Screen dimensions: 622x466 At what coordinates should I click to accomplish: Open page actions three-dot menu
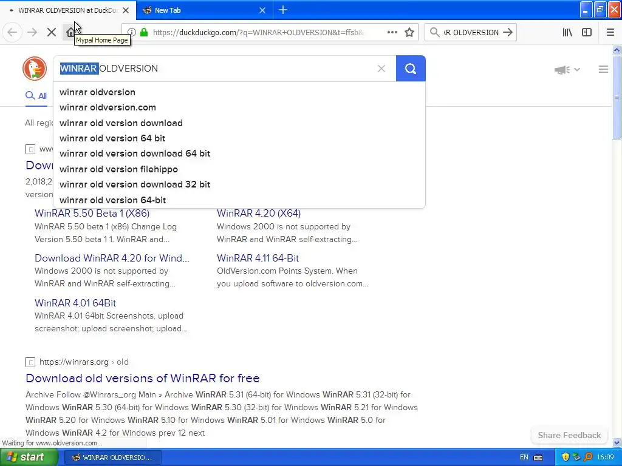392,32
